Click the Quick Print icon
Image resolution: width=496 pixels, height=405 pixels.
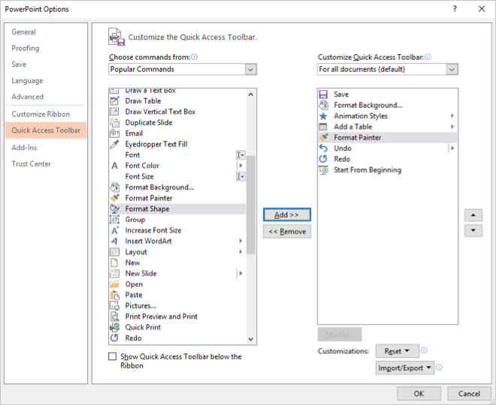point(115,327)
